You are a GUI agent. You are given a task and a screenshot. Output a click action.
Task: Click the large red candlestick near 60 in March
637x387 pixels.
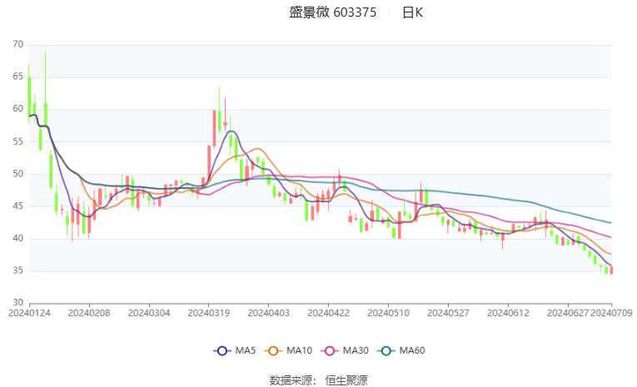coord(214,128)
